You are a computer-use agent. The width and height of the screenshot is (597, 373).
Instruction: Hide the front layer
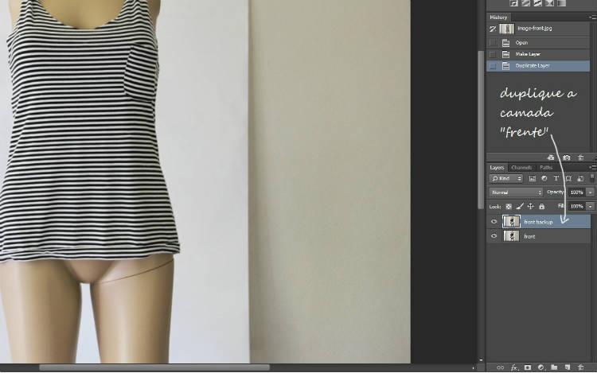click(494, 236)
